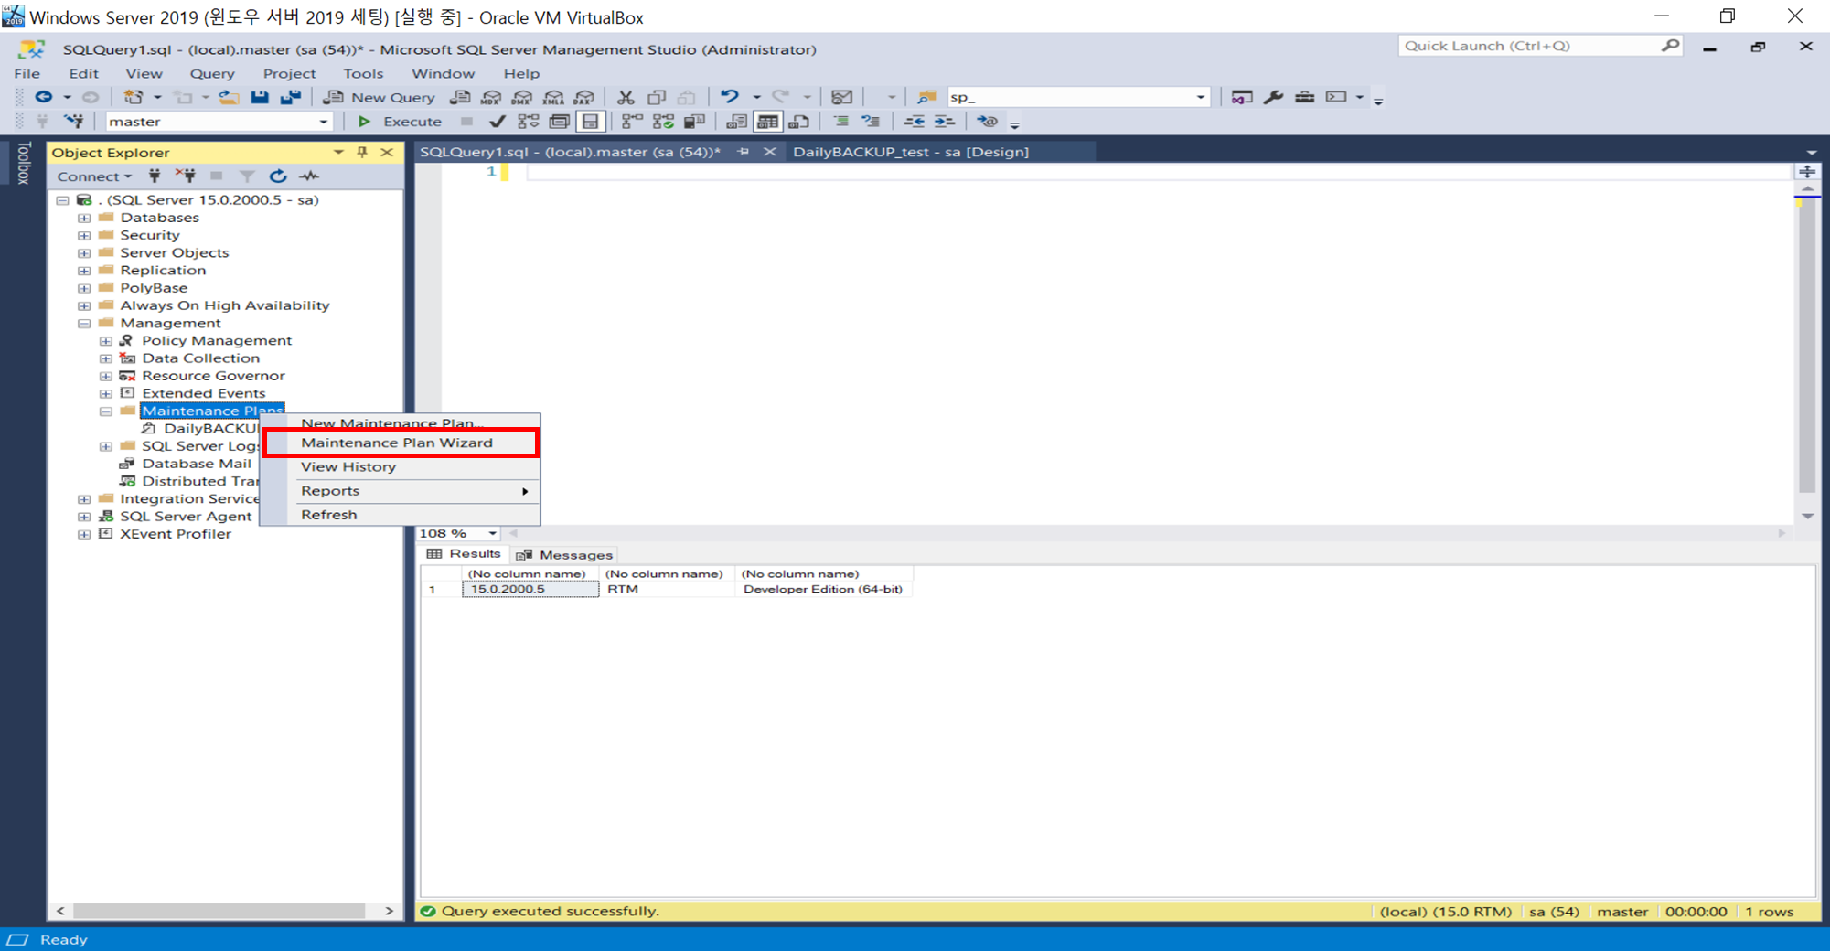Click the Disconnect icon in Object Explorer

click(x=186, y=176)
